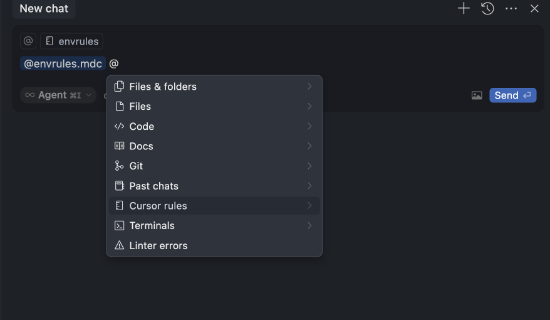The image size is (550, 320).
Task: Select the New chat tab
Action: point(44,9)
